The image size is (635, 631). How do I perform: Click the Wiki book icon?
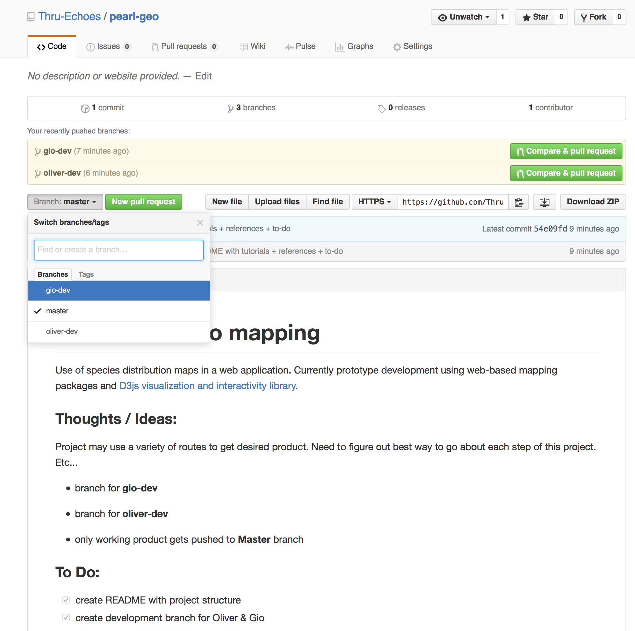point(243,47)
